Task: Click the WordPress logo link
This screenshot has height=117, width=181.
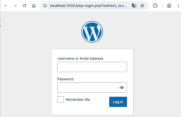Action: [92, 32]
